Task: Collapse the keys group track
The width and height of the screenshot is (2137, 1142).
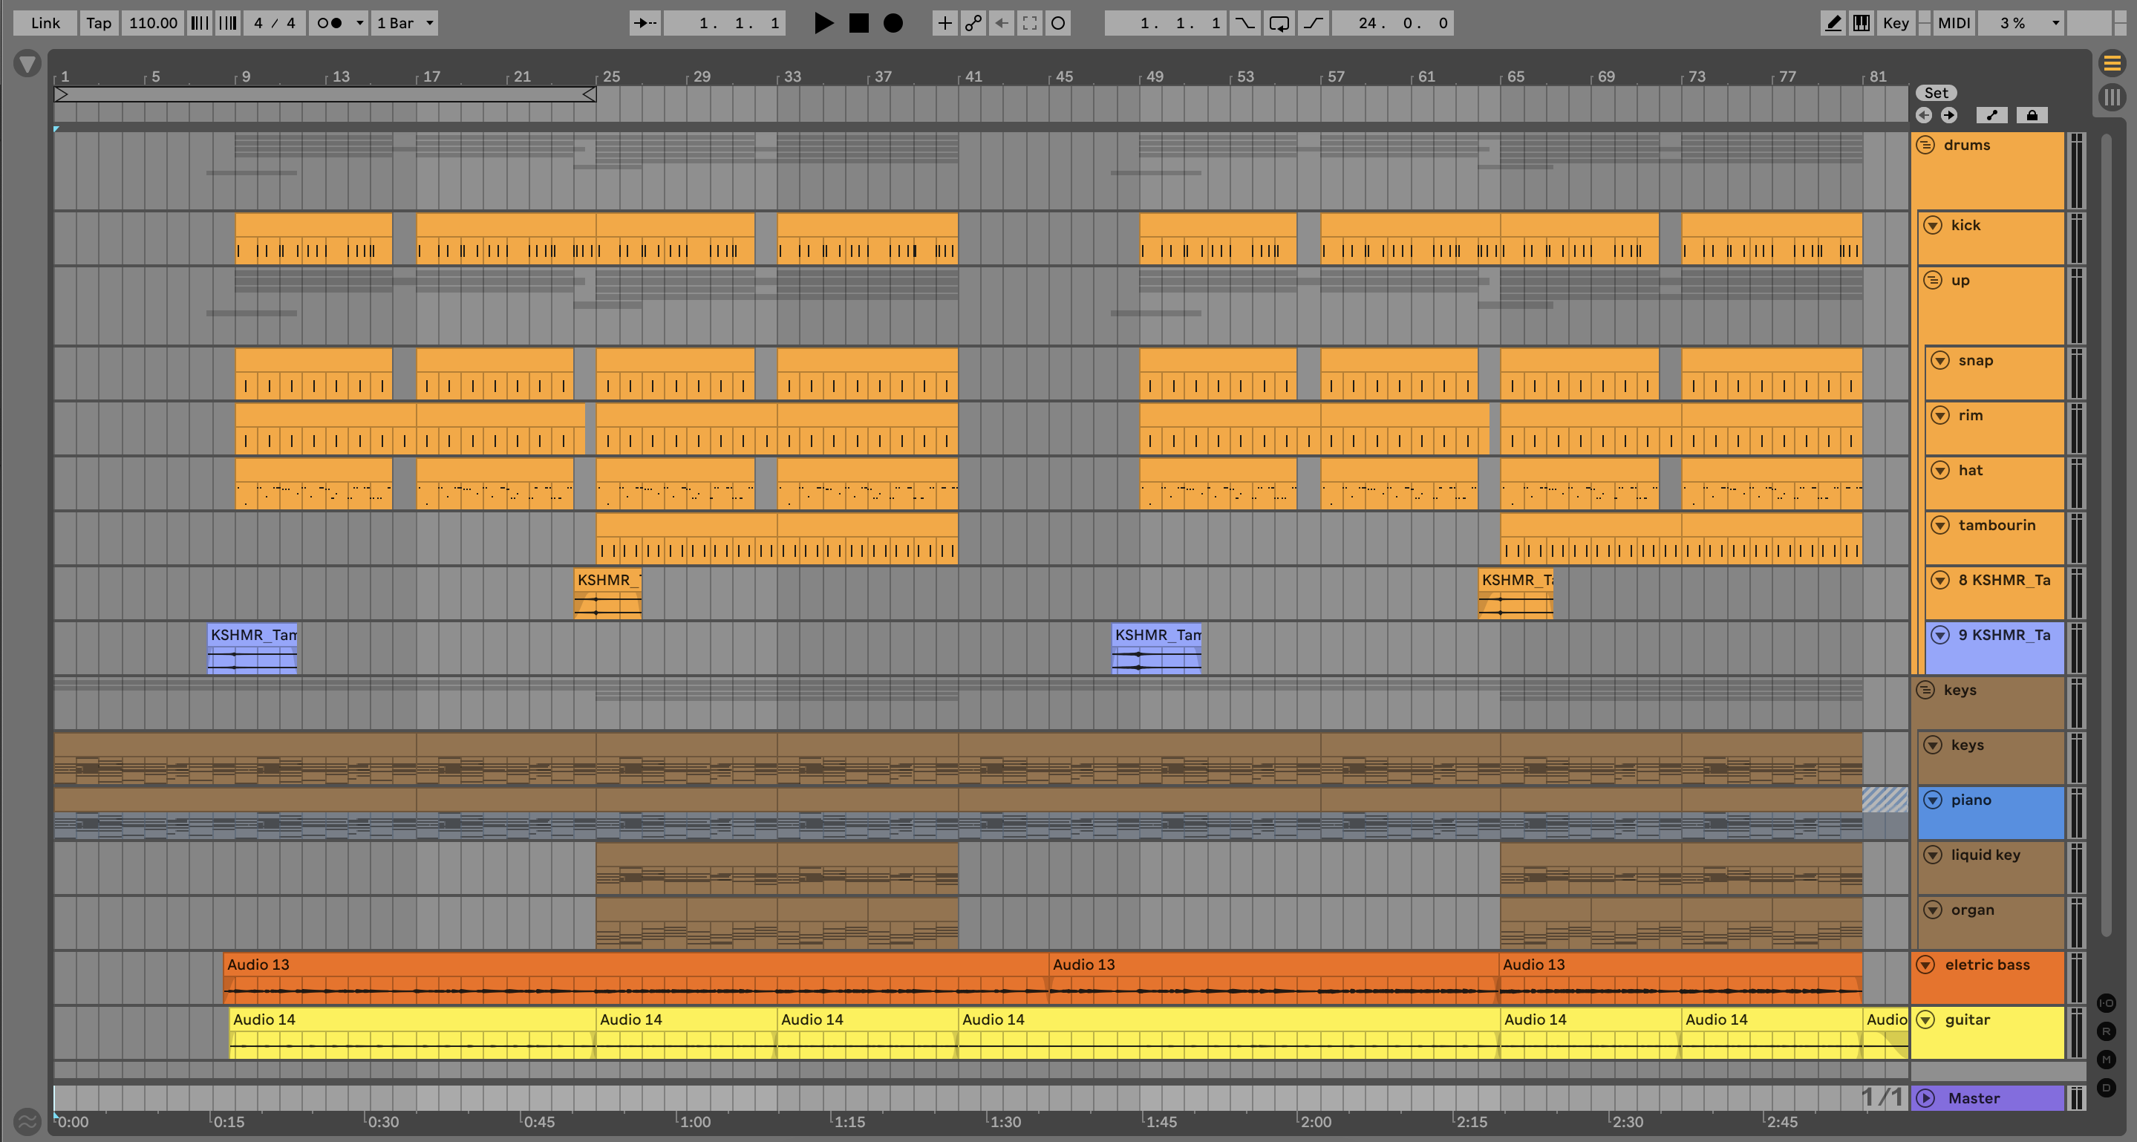Action: [1925, 690]
